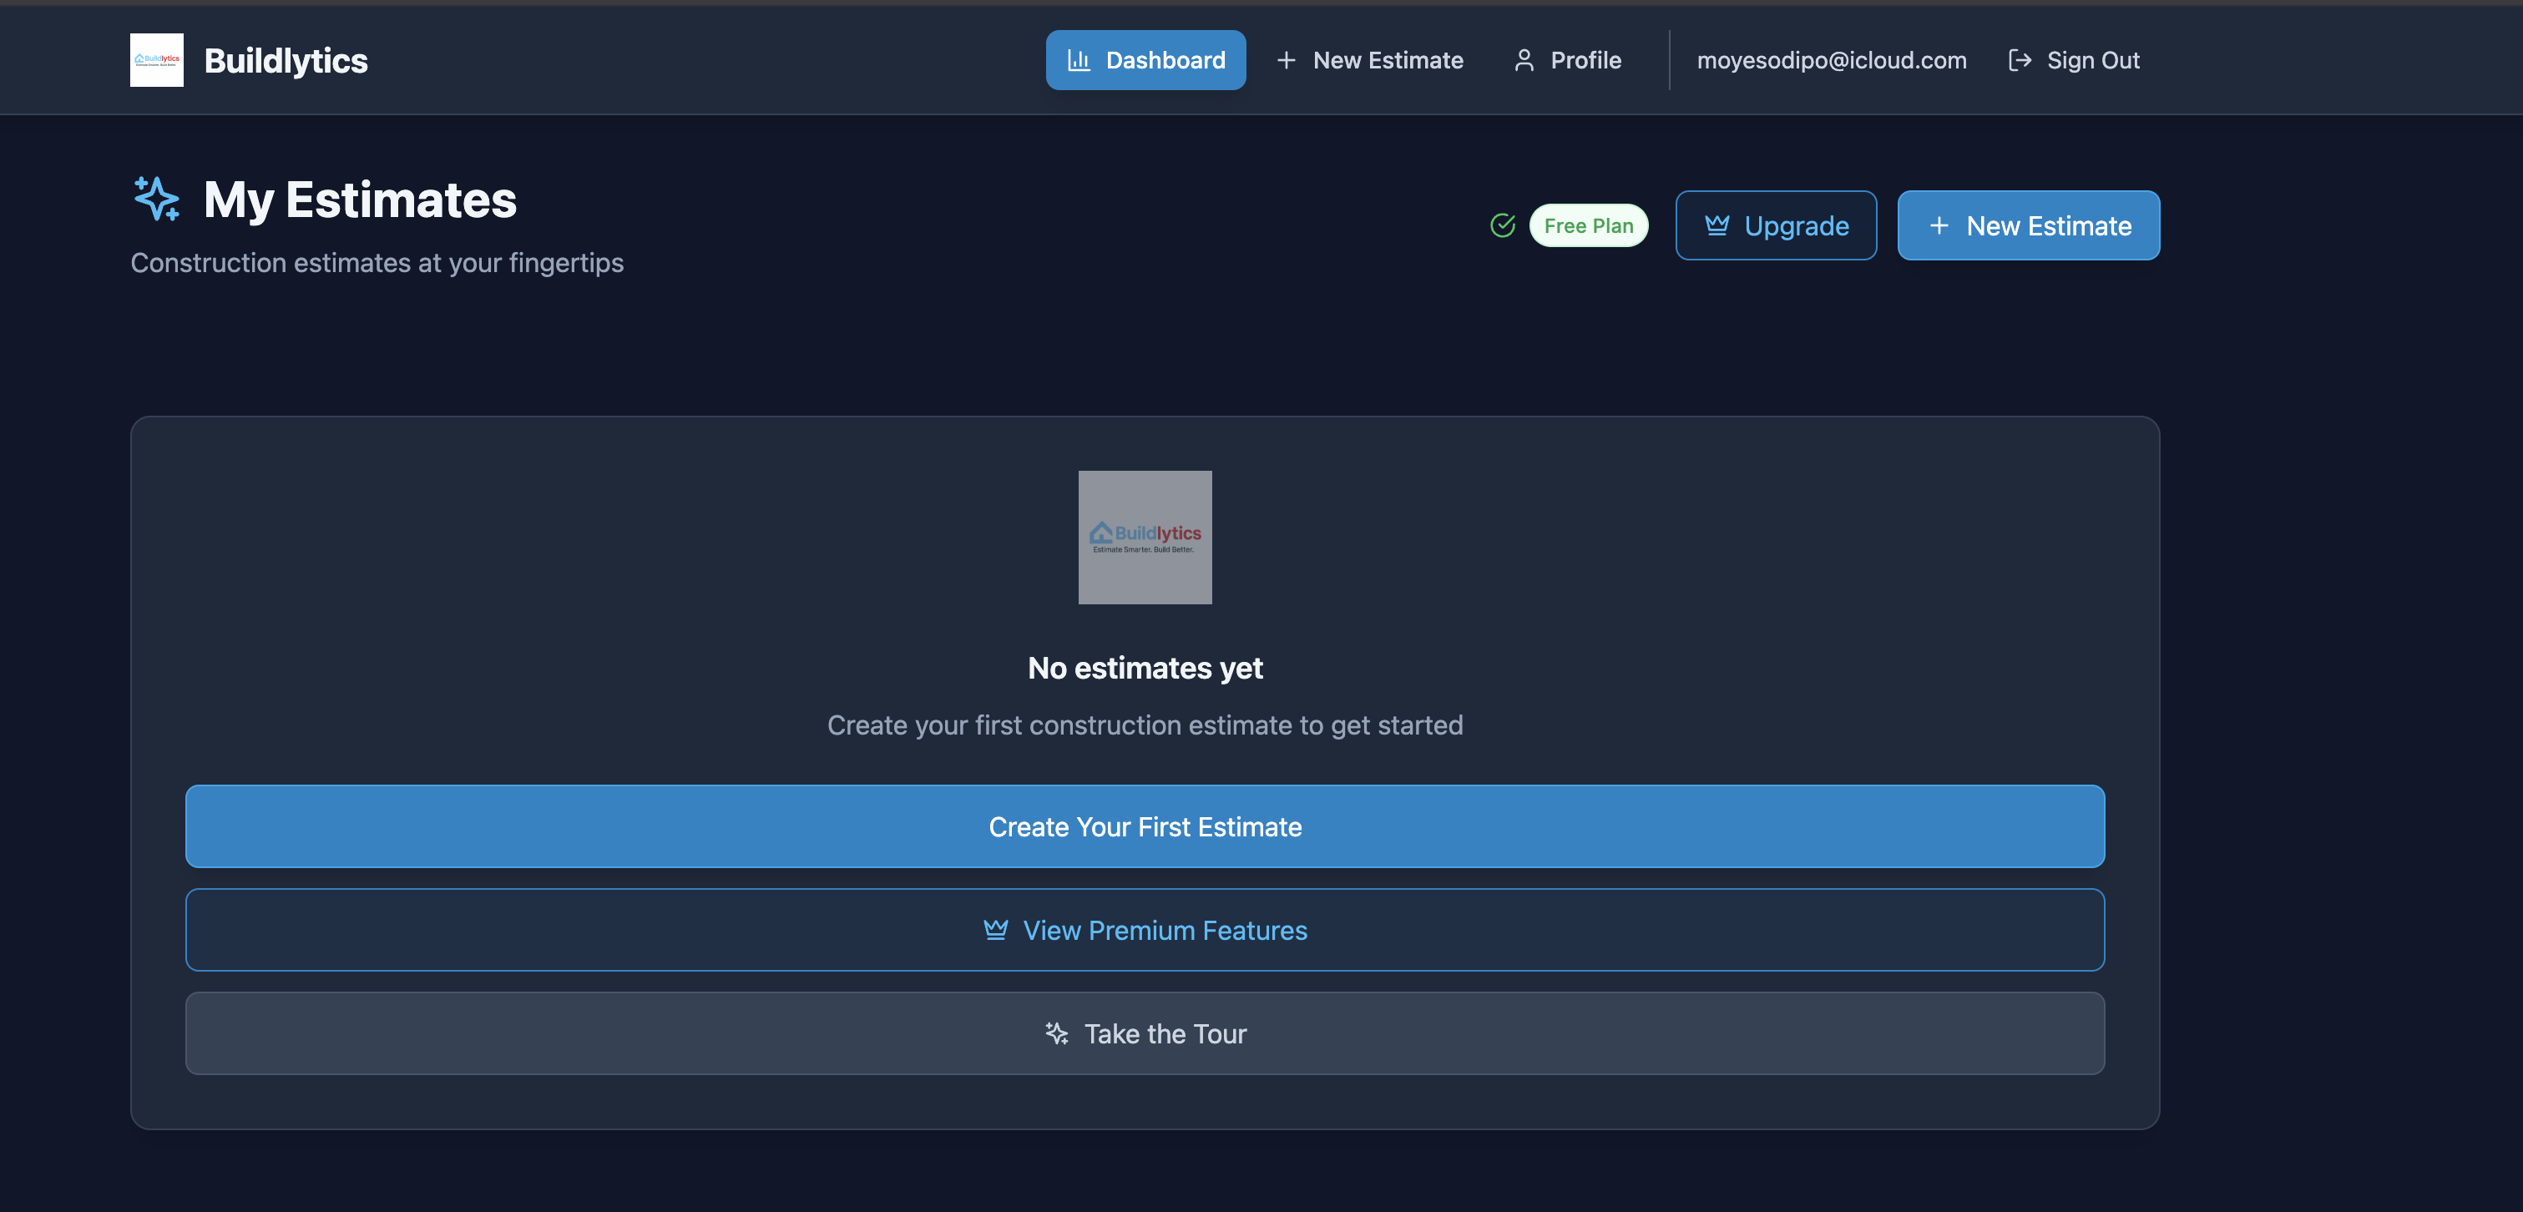
Task: Click the crown icon on Upgrade button
Action: [1717, 225]
